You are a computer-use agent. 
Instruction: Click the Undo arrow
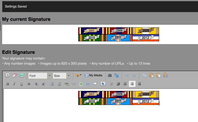[127, 76]
